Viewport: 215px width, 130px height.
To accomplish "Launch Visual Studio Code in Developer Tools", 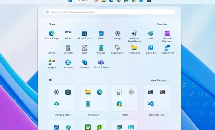I will [x=151, y=104].
